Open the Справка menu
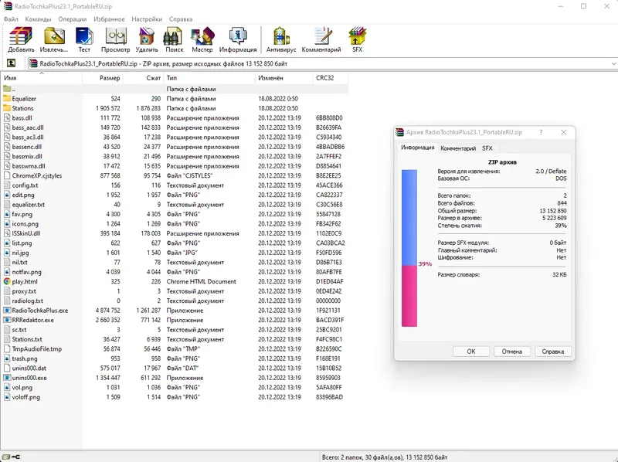Screen dimensions: 618x462 click(x=181, y=19)
